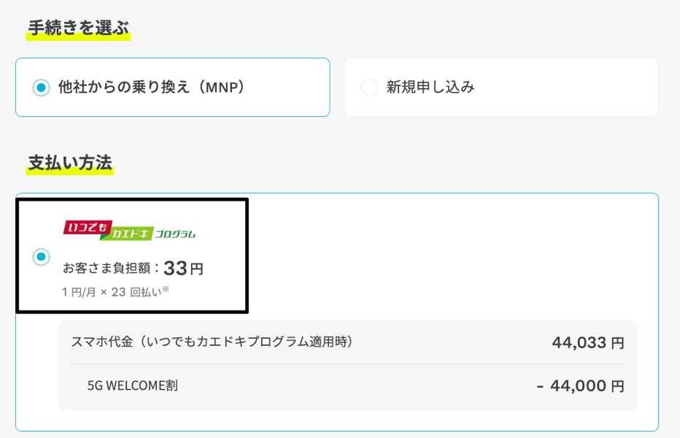Click the 新規申し込み option label
Viewport: 680px width, 438px height.
click(x=430, y=88)
